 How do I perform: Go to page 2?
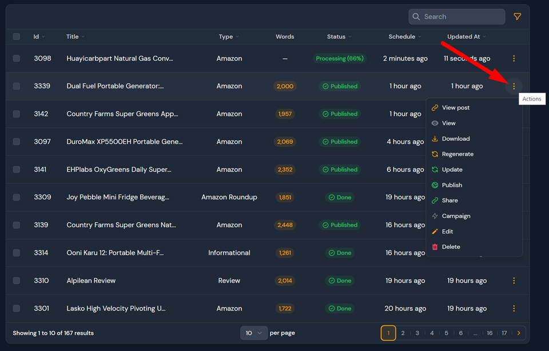click(x=403, y=333)
